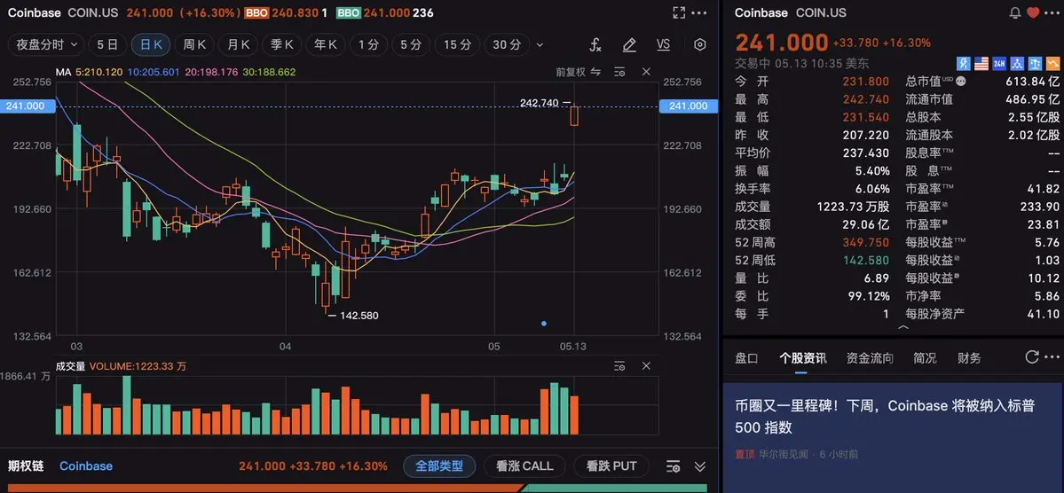
Task: Open the 盘口 tab
Action: tap(746, 358)
